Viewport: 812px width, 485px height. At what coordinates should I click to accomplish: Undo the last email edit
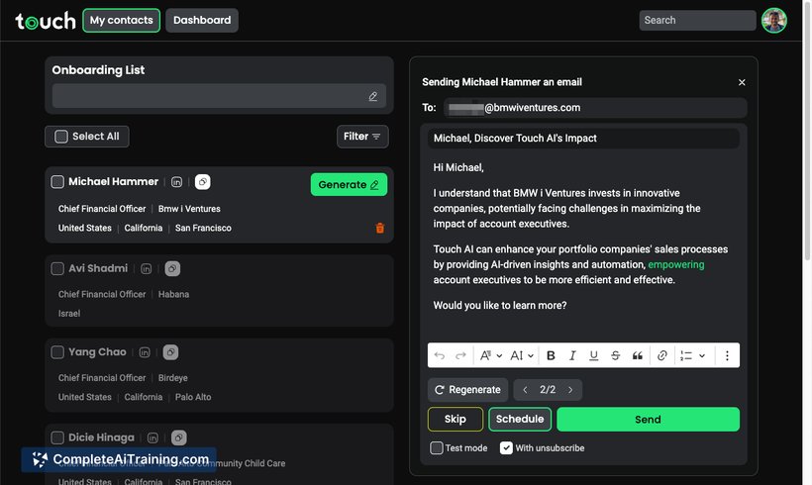point(439,355)
